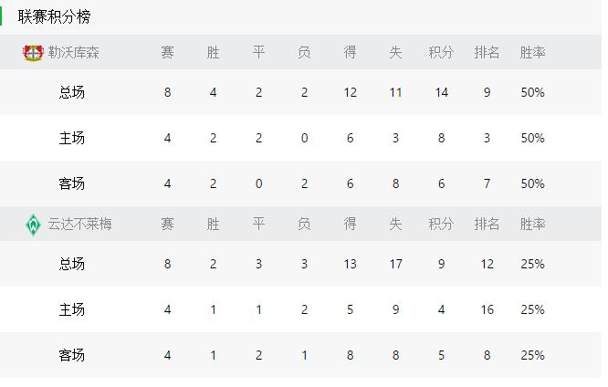This screenshot has height=387, width=608.
Task: Click Leverkusen total points value 14
Action: (441, 93)
